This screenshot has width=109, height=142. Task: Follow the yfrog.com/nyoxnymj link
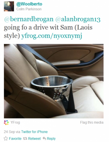[52, 36]
